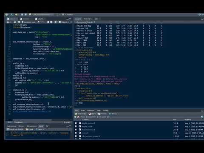Tick the checkbox for the first listed file
Screen dimensions: 204x153
pyautogui.click(x=76, y=123)
